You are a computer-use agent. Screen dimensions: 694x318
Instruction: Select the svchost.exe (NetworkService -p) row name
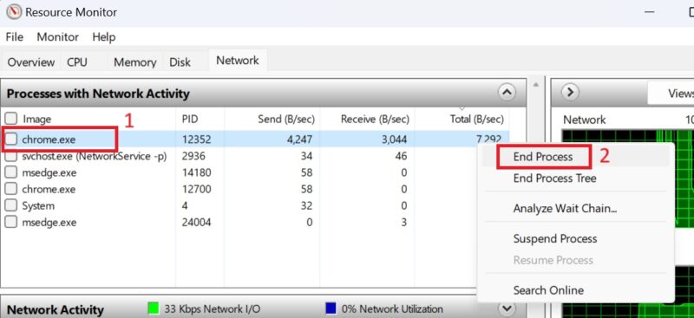(x=95, y=156)
